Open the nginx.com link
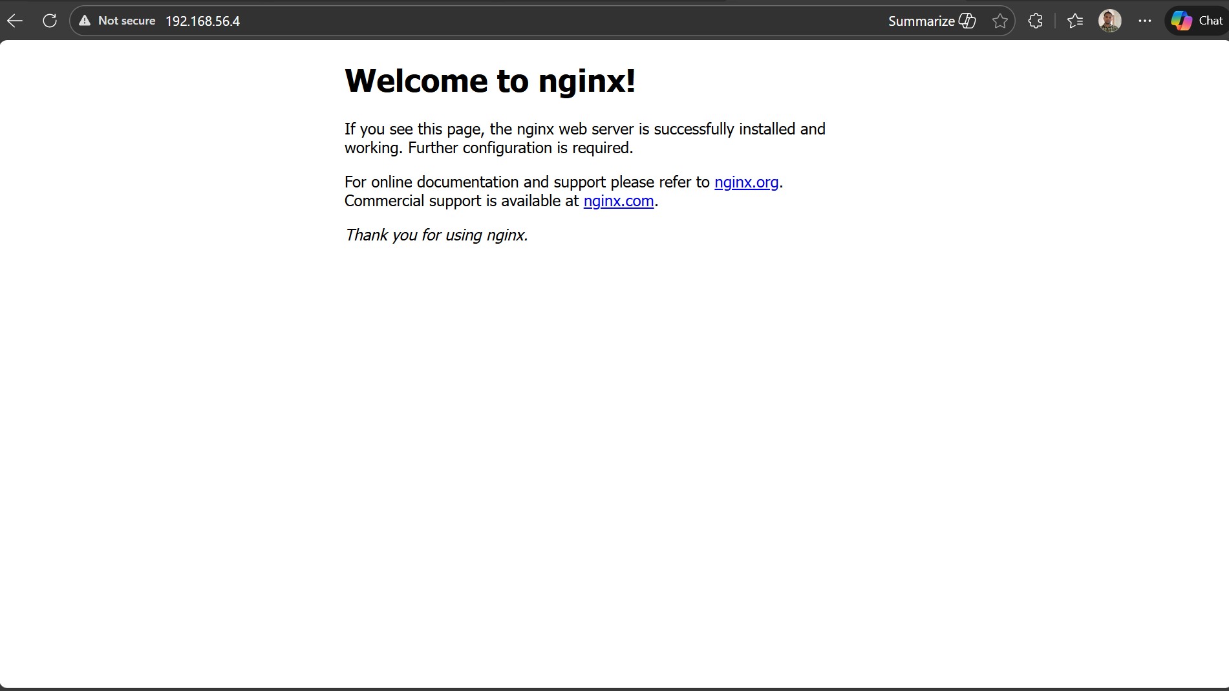1229x691 pixels. [x=619, y=201]
